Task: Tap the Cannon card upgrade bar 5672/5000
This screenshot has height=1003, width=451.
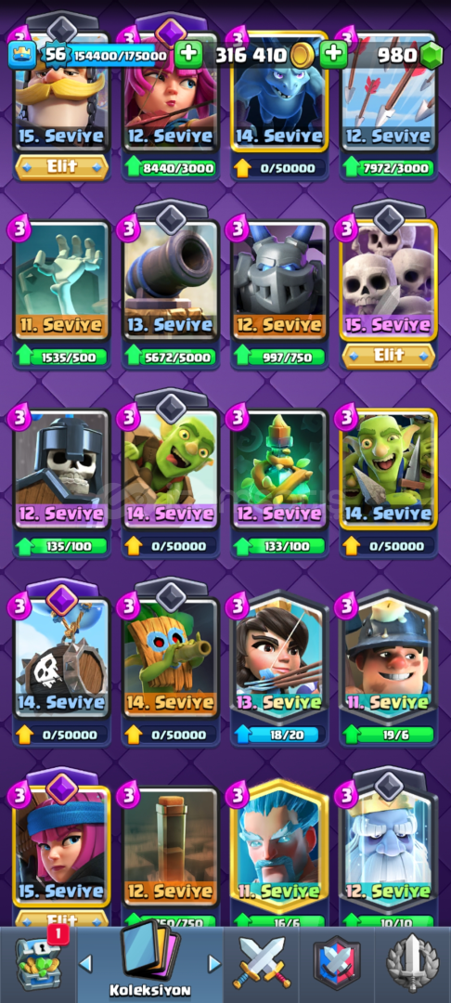Action: (x=171, y=357)
